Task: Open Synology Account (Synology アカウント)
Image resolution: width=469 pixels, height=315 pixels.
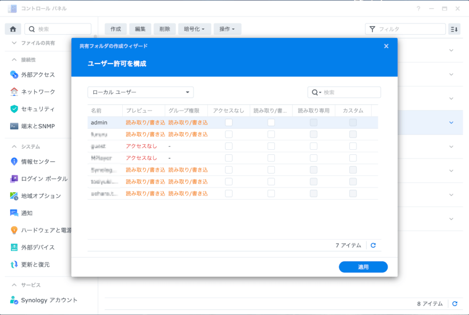Action: (x=44, y=300)
